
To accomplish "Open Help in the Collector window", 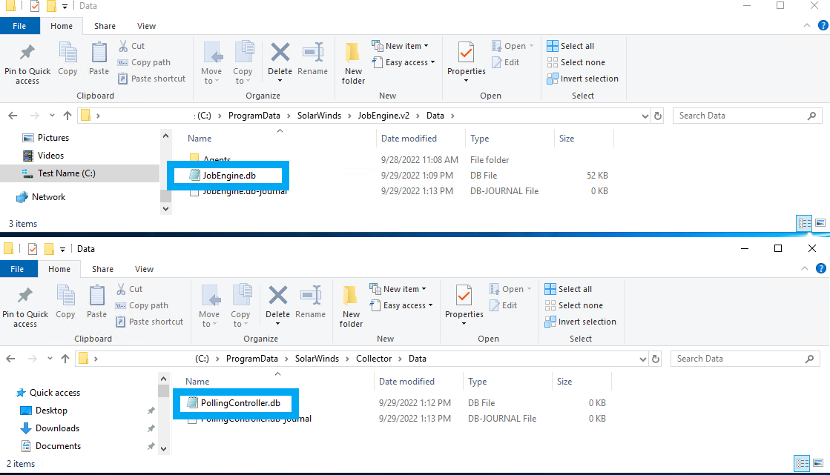I will point(821,269).
